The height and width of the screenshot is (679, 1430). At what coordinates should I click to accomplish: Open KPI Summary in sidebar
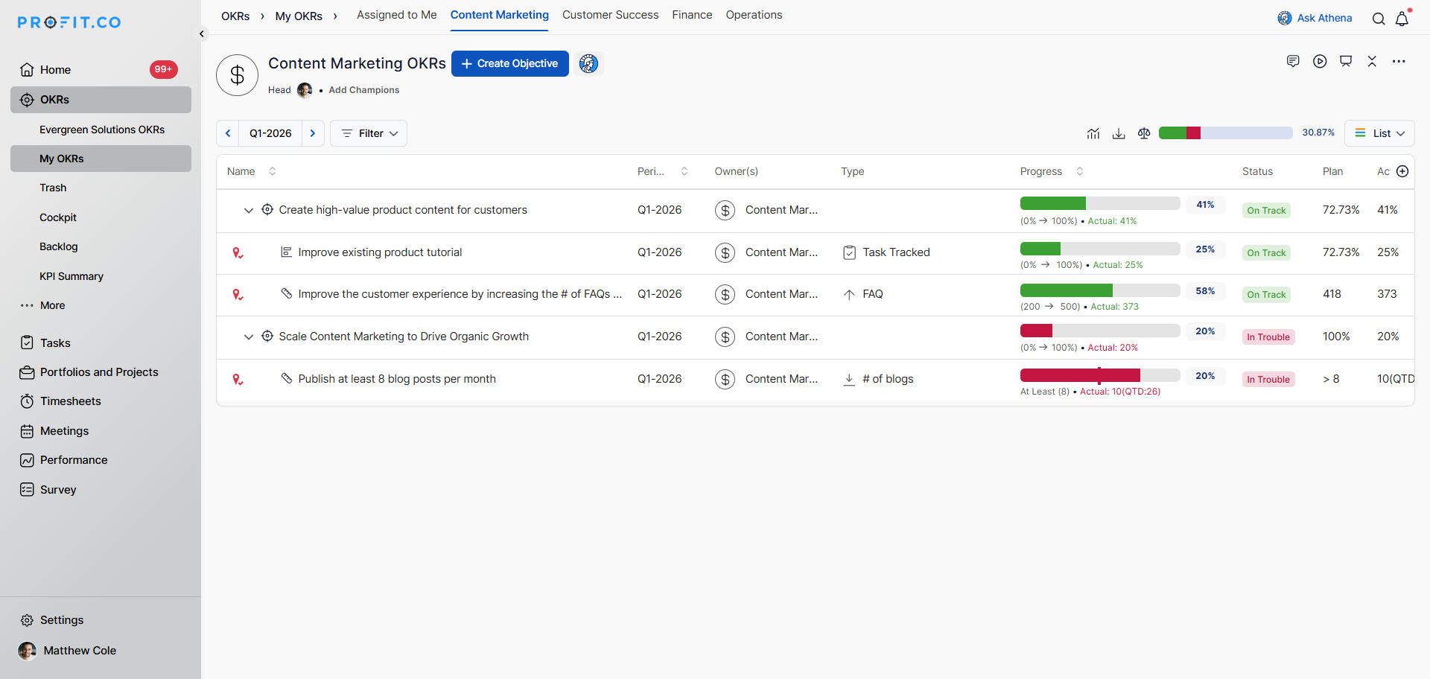[71, 276]
